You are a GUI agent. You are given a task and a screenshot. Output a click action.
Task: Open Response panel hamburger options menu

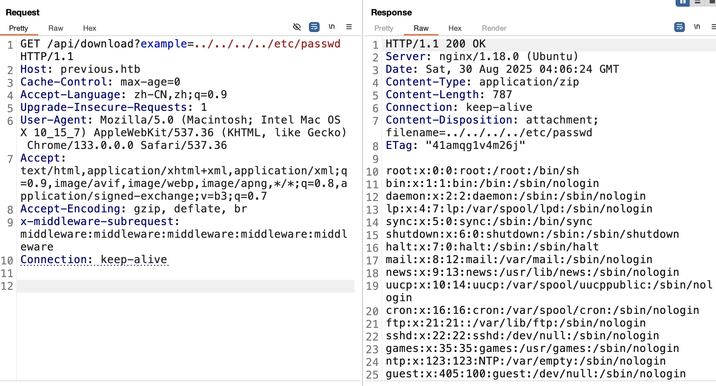pyautogui.click(x=713, y=27)
